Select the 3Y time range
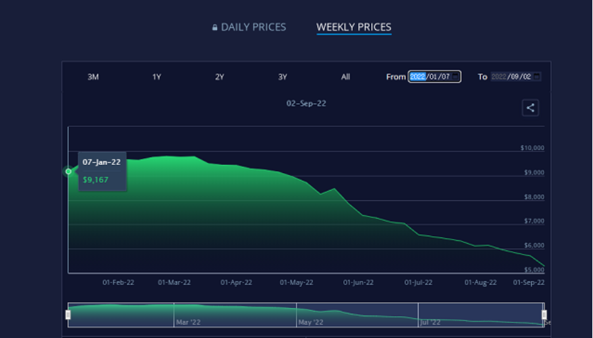This screenshot has width=593, height=338. (x=283, y=77)
